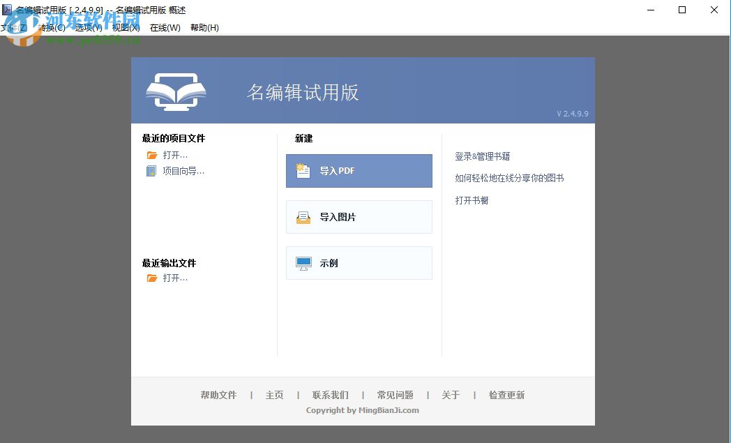Click 检查更新 to check for updates
731x443 pixels.
[x=506, y=394]
